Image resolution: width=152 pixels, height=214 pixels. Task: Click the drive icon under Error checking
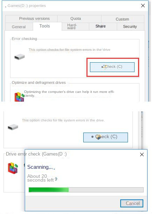[20, 57]
